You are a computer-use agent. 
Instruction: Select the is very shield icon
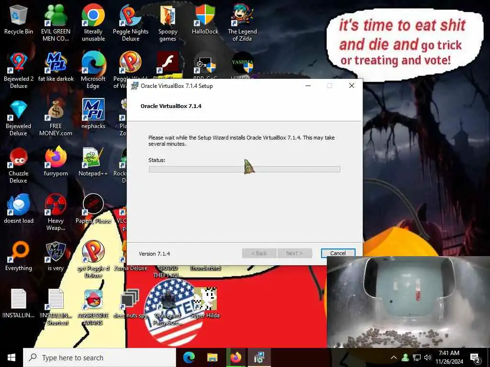[x=56, y=256]
